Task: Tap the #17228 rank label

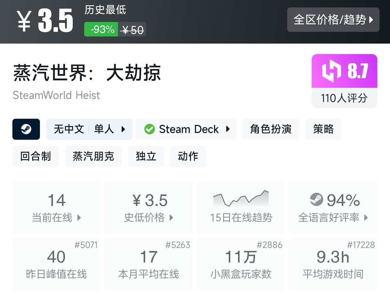Action: click(361, 245)
